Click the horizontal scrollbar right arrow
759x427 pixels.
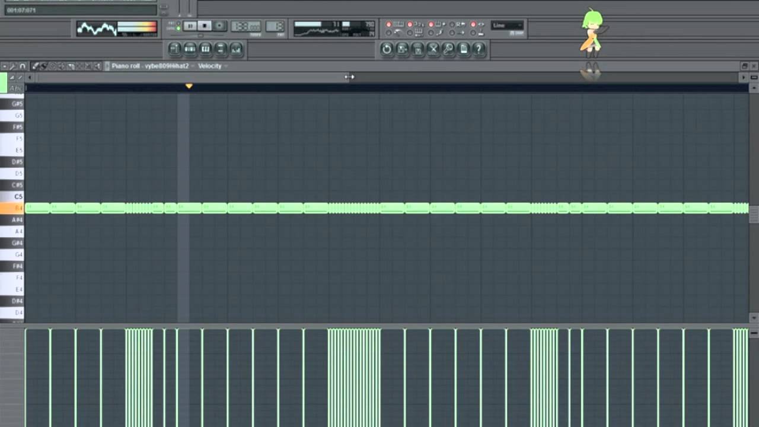[x=744, y=77]
